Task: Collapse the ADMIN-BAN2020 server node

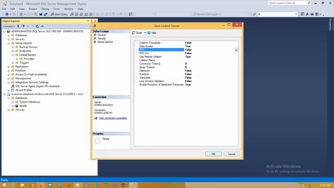Action: pyautogui.click(x=5, y=31)
